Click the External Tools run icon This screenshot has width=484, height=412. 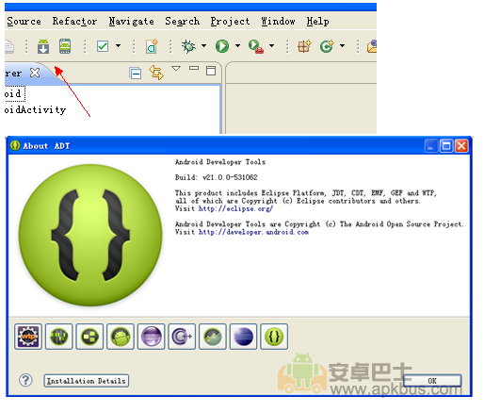click(x=256, y=46)
